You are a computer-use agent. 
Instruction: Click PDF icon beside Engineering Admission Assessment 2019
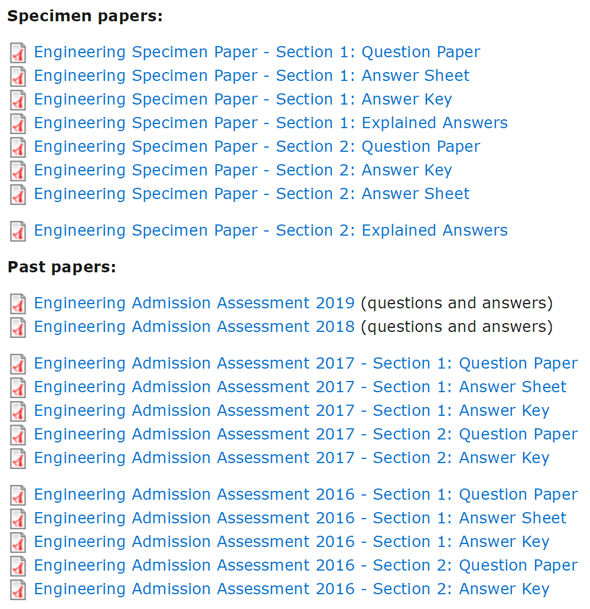pyautogui.click(x=18, y=304)
